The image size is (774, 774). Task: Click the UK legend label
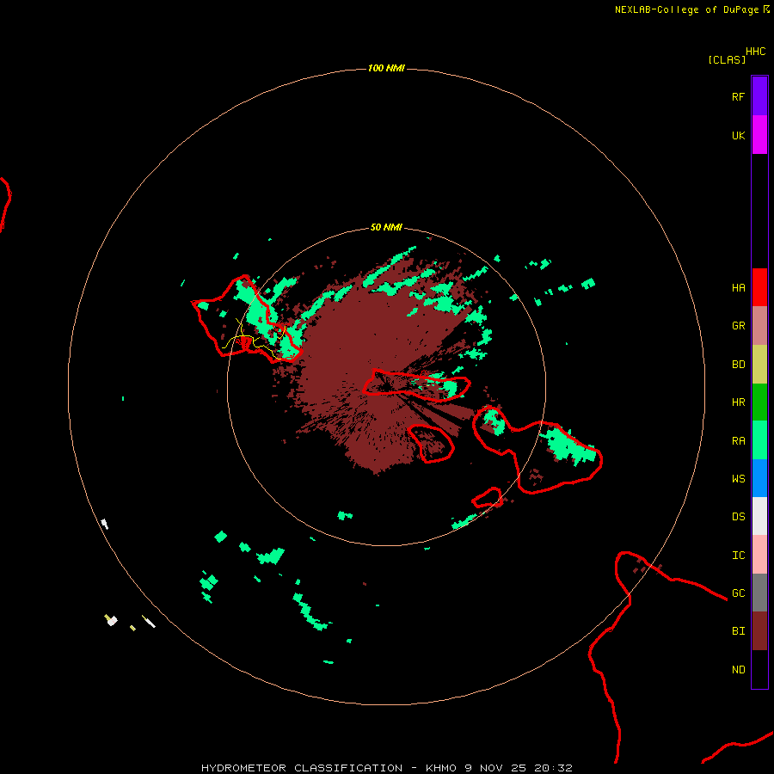738,135
